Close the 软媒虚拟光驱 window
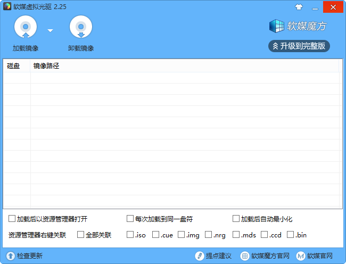The image size is (346, 264). click(333, 7)
